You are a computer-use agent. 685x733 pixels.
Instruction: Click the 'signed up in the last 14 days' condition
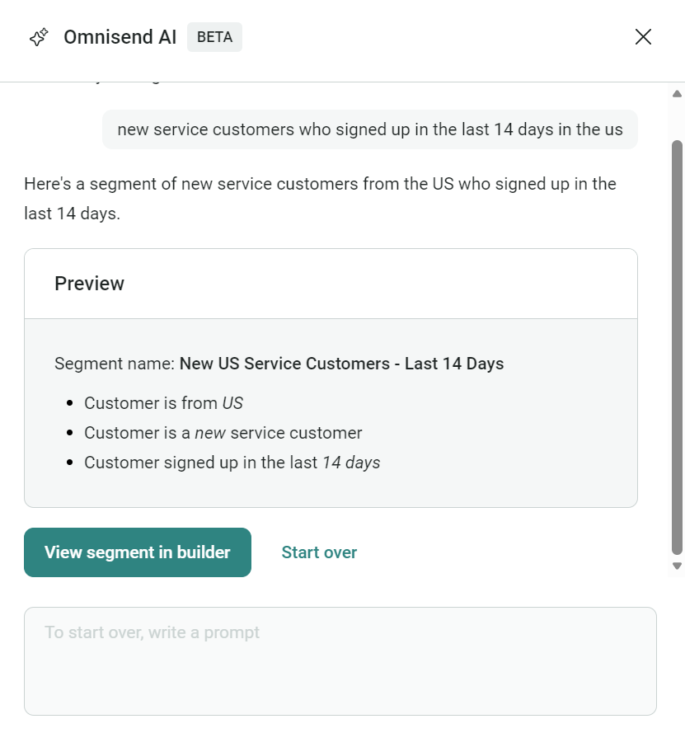pos(232,463)
